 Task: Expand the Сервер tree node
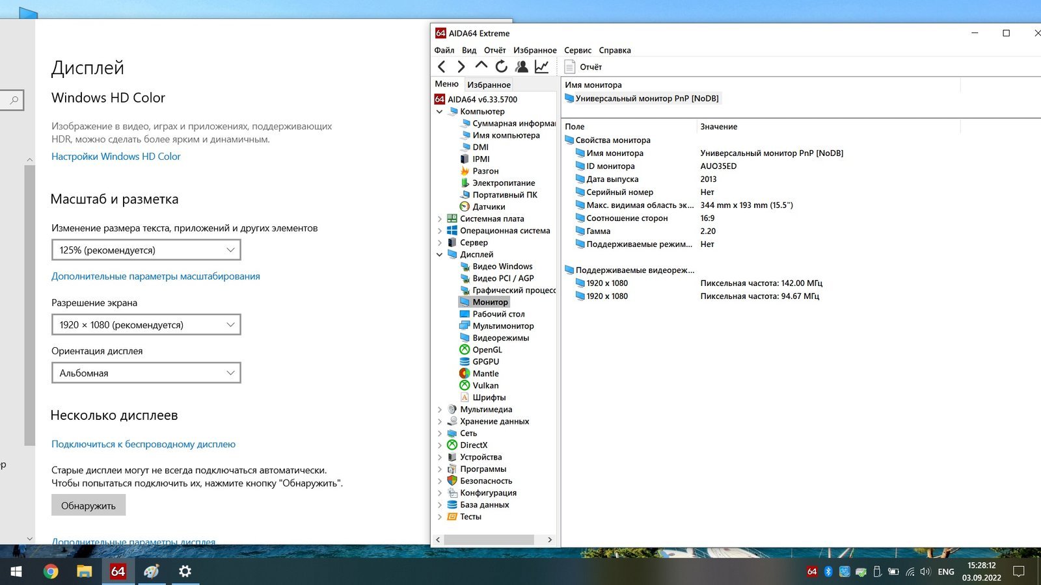coord(440,242)
